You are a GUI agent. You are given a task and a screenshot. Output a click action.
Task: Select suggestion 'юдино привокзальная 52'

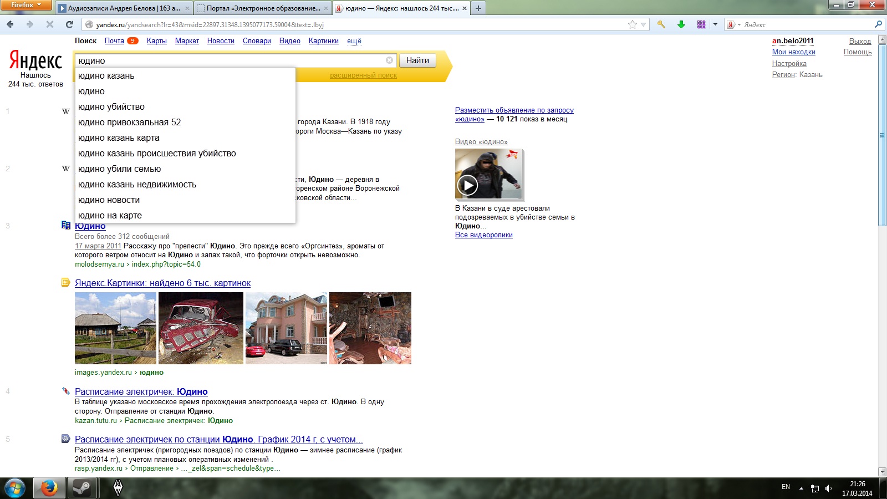[185, 123]
